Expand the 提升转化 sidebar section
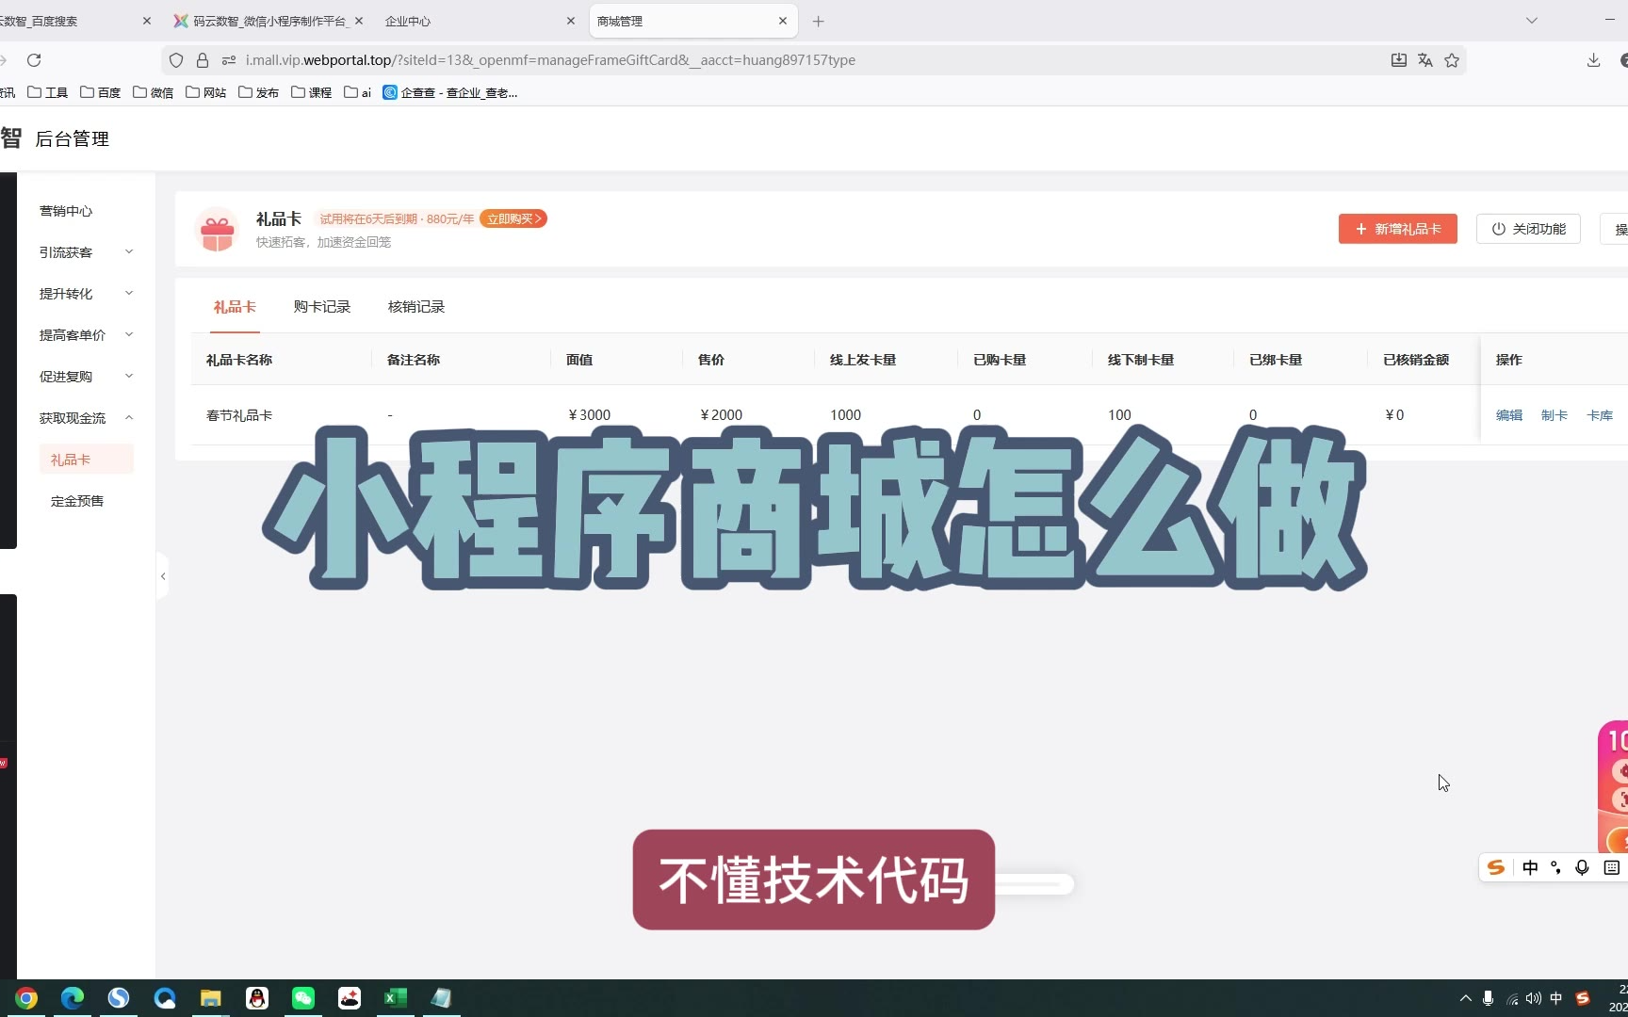Screen dimensions: 1628x1017 [86, 294]
